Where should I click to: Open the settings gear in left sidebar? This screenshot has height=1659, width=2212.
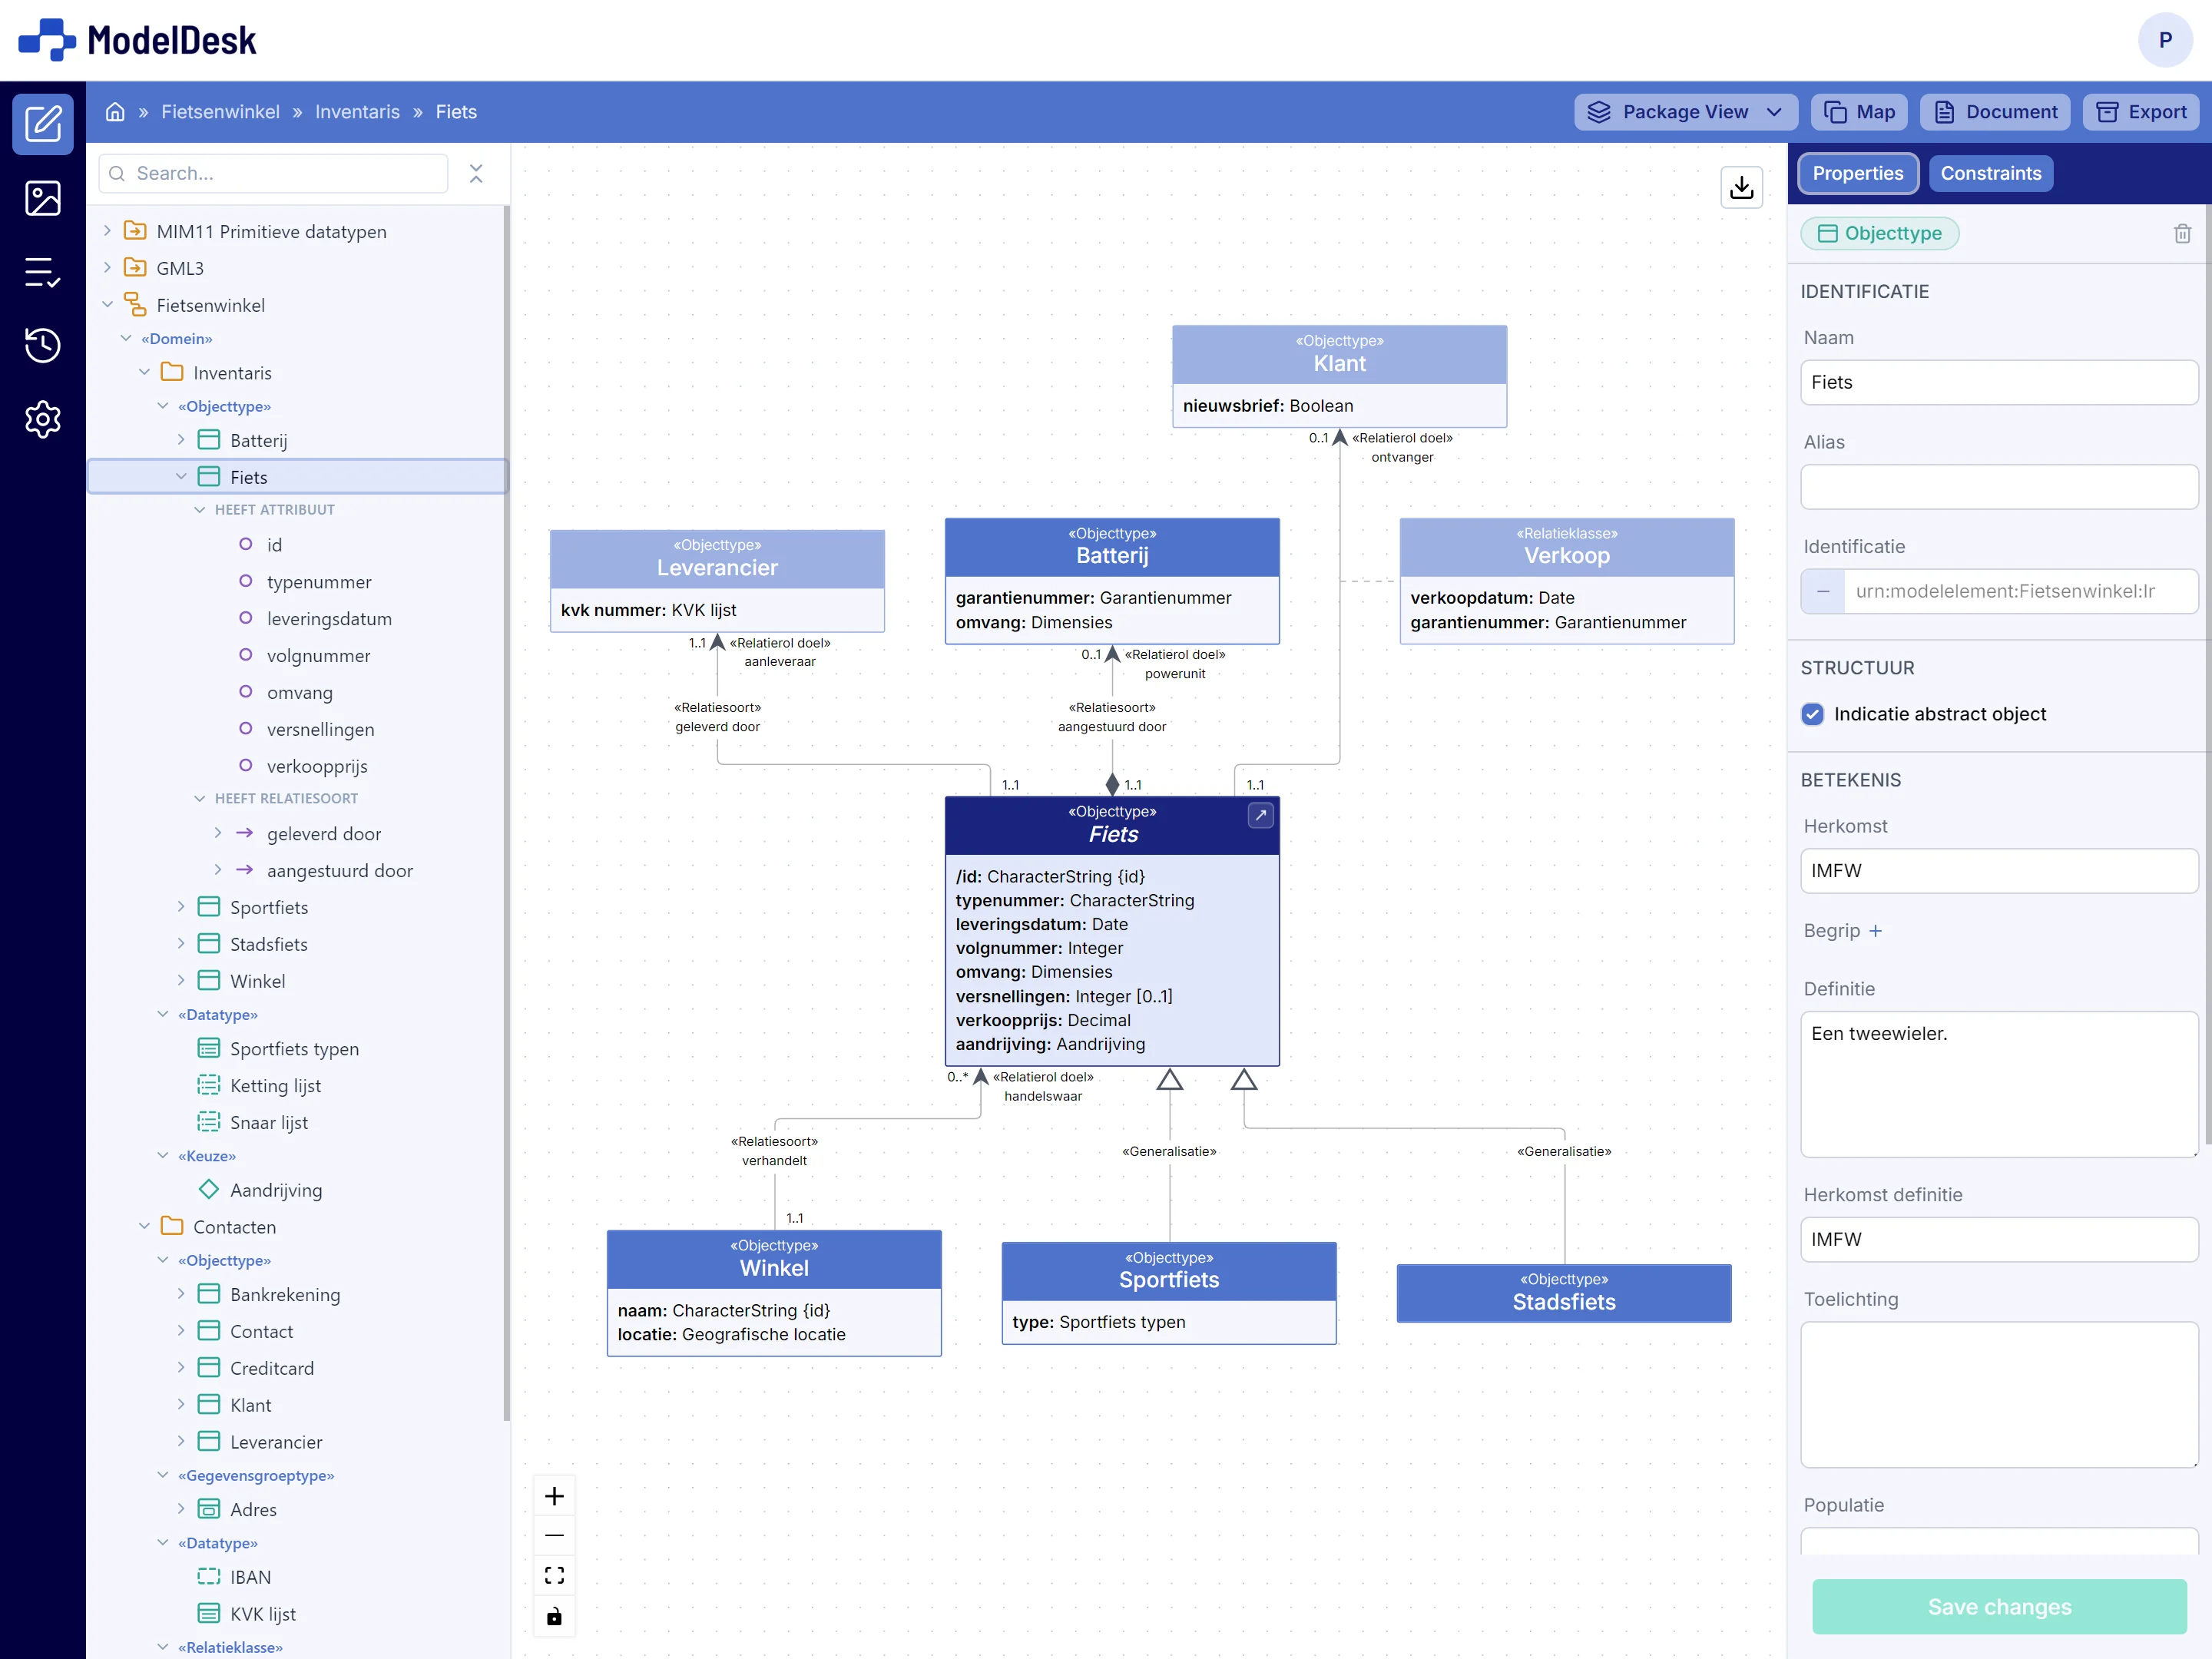pyautogui.click(x=43, y=420)
